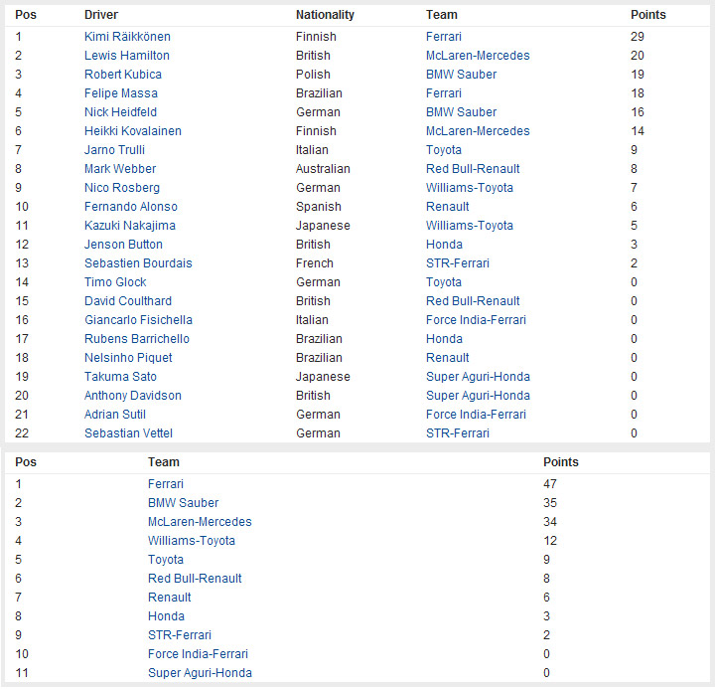Screen dimensions: 715x689
Task: Open Takuma Sato's Super Aguri-Honda team link
Action: click(478, 377)
